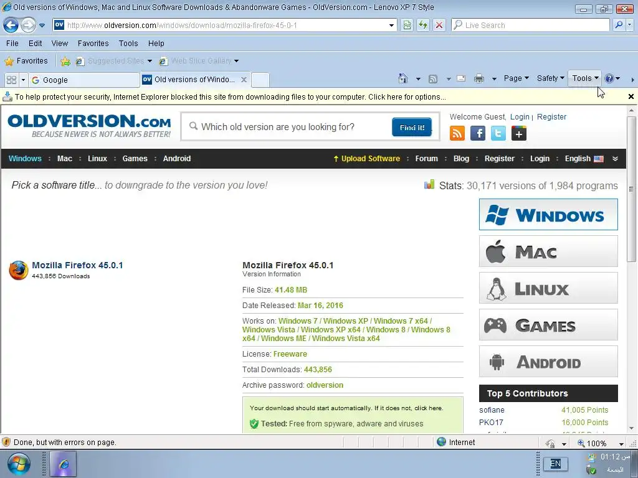
Task: Close the yellow security information bar
Action: tap(631, 96)
